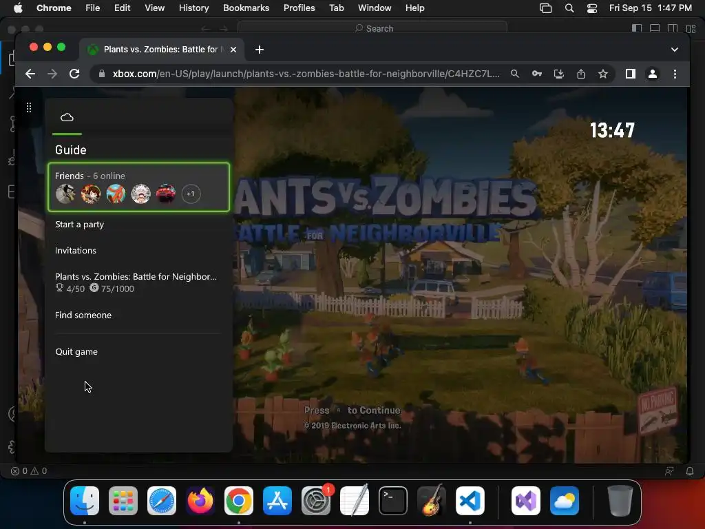Click the install app icon in address bar
Viewport: 705px width, 529px height.
click(559, 74)
